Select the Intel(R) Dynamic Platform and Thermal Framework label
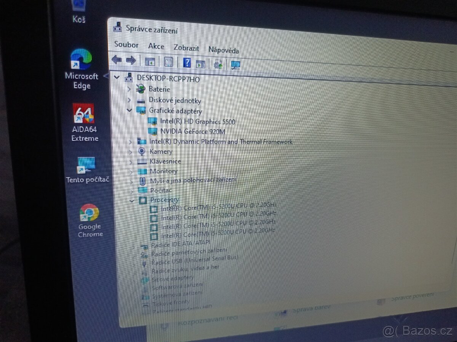The height and width of the screenshot is (342, 457). coord(221,141)
